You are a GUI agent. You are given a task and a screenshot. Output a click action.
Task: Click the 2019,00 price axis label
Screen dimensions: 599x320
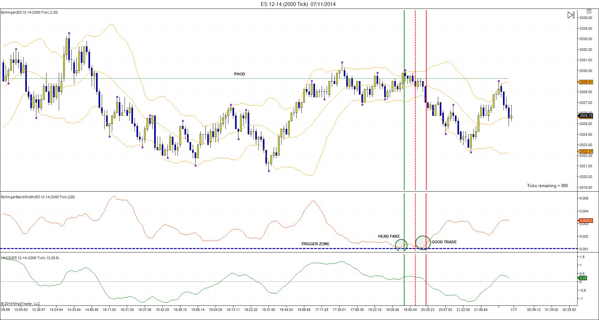coord(586,187)
